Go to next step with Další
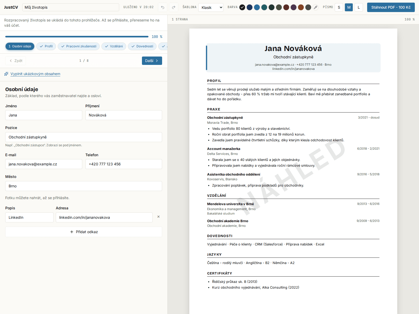 click(152, 61)
